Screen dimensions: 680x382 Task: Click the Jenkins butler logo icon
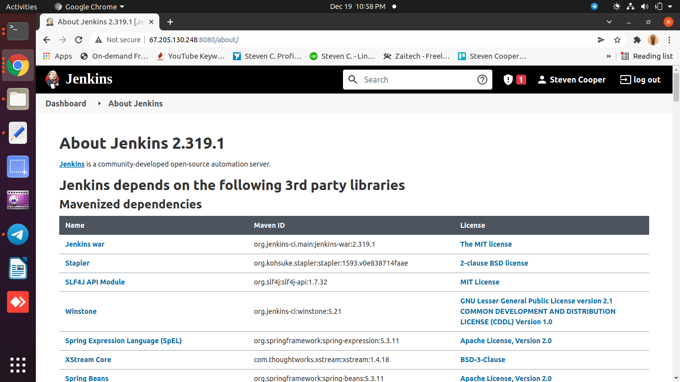[x=52, y=79]
